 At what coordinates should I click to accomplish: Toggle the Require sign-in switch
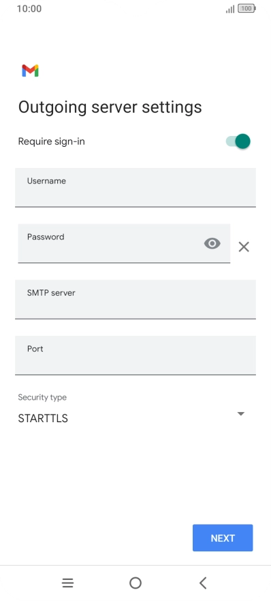coord(238,141)
